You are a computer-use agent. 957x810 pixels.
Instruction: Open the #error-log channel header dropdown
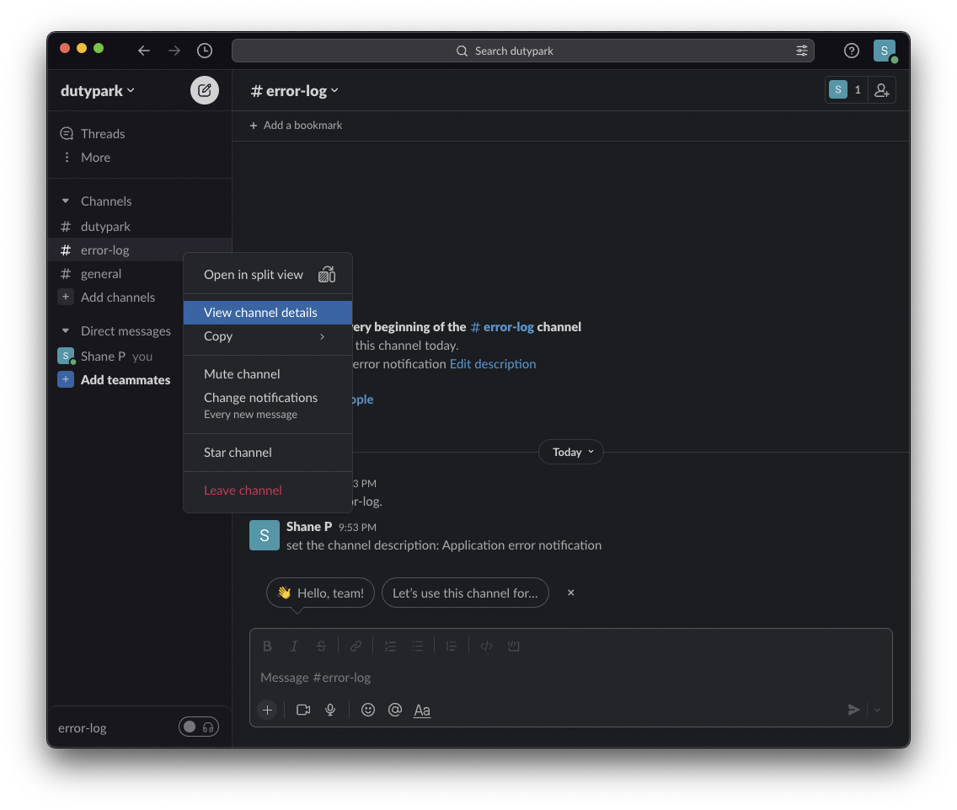pos(294,90)
